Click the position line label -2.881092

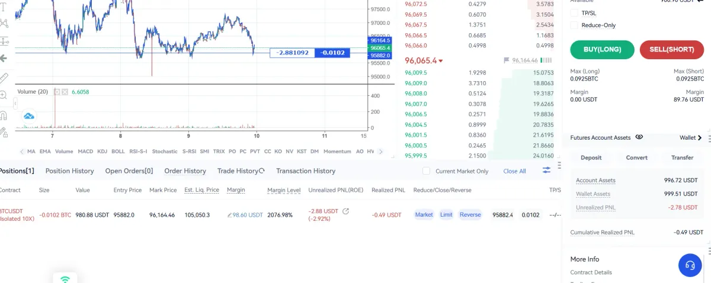click(x=293, y=53)
